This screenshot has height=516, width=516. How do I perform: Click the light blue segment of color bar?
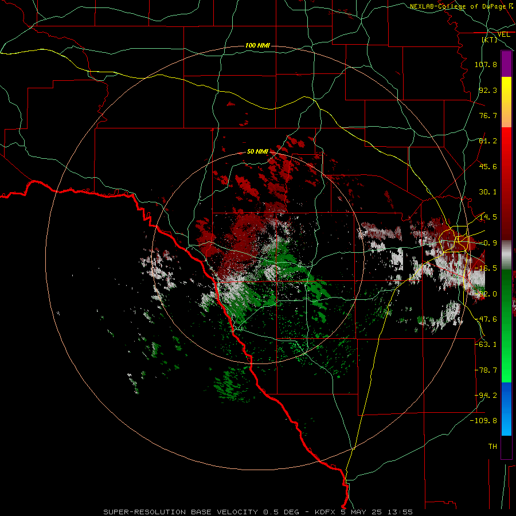(x=506, y=409)
